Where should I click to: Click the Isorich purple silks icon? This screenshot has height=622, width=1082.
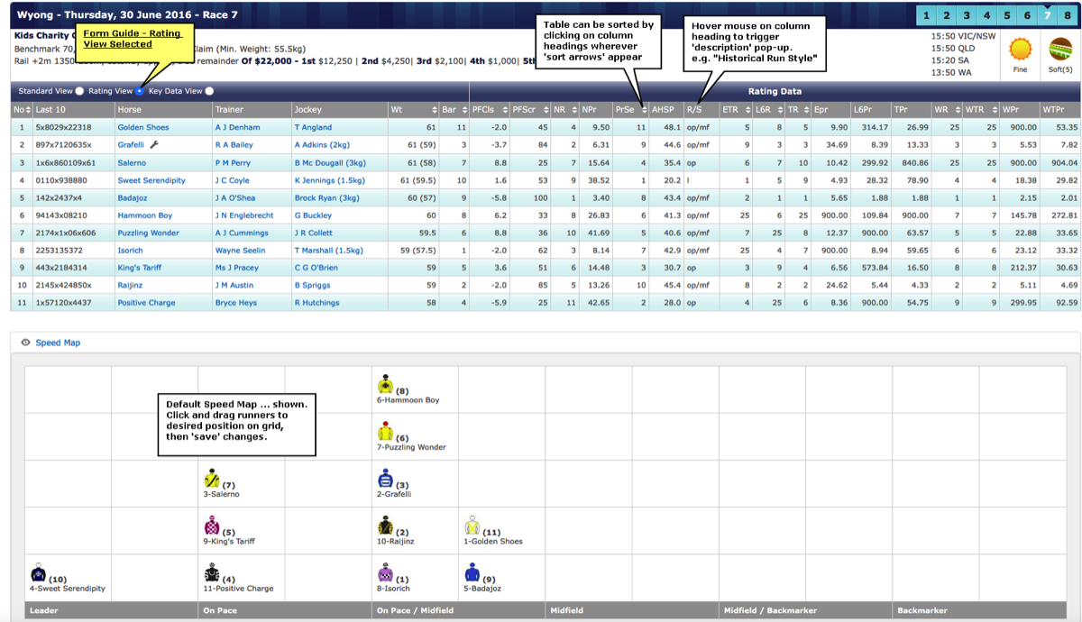pos(385,573)
